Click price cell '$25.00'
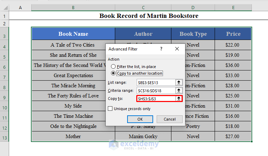Image resolution: width=268 pixels, height=156 pixels. 233,96
